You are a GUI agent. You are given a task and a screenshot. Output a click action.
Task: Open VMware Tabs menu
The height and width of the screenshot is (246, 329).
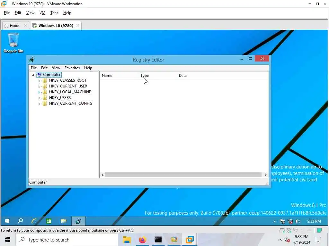coord(54,13)
